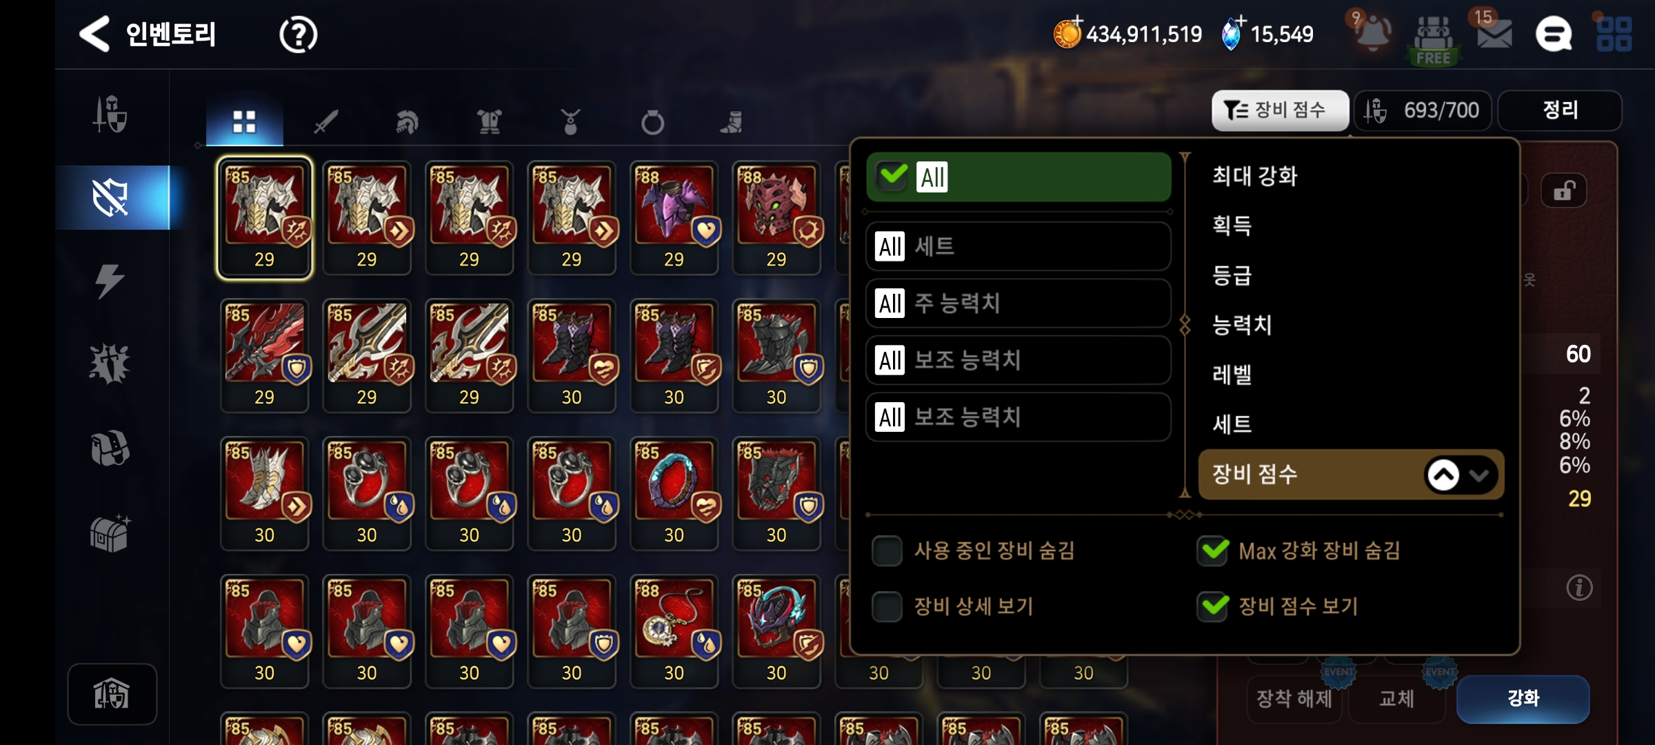This screenshot has width=1655, height=745.
Task: Go back using the inventory arrow
Action: pyautogui.click(x=95, y=34)
